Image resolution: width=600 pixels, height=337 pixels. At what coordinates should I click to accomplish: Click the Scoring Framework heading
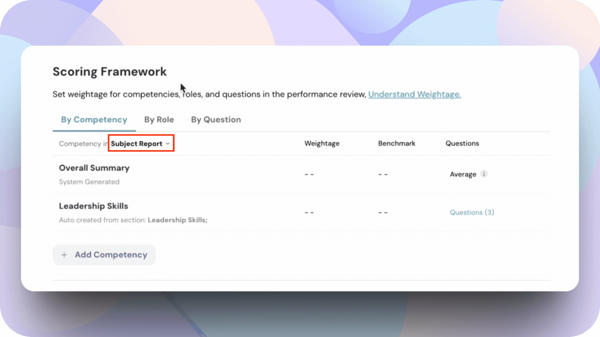point(109,72)
